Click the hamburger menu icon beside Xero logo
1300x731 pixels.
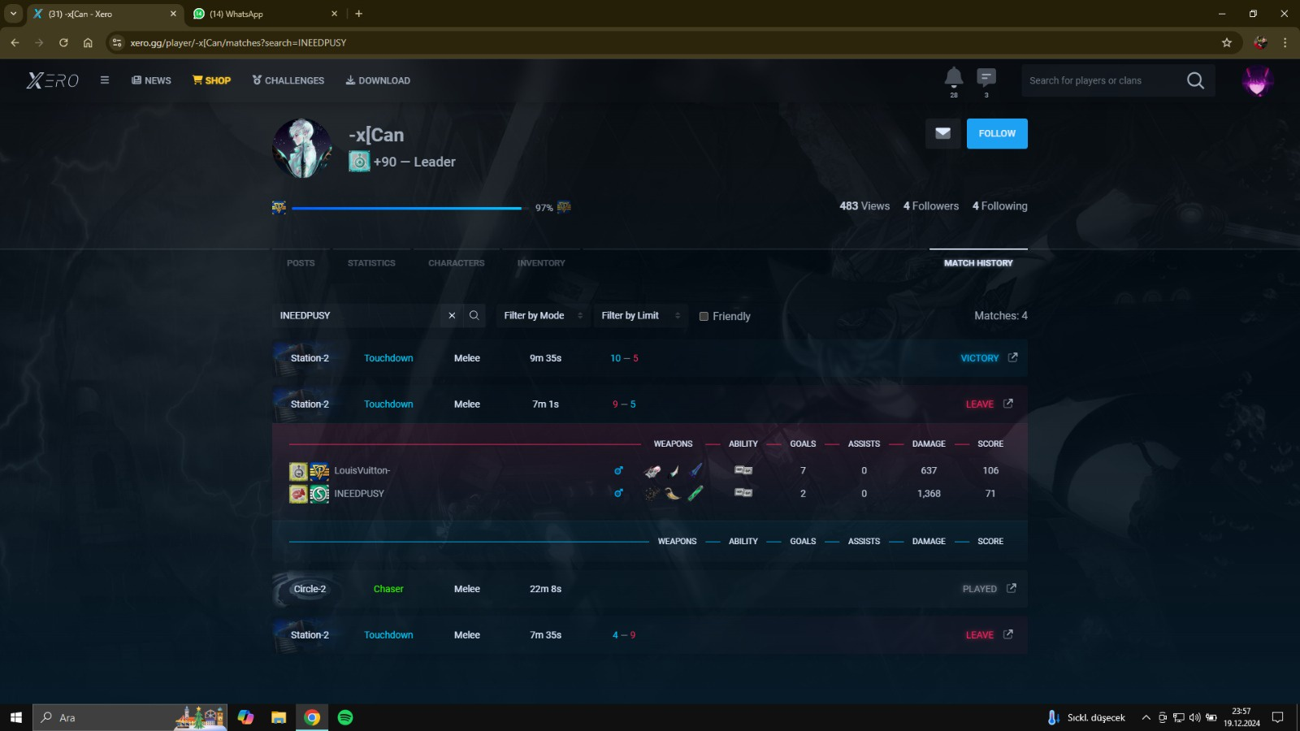[x=105, y=80]
